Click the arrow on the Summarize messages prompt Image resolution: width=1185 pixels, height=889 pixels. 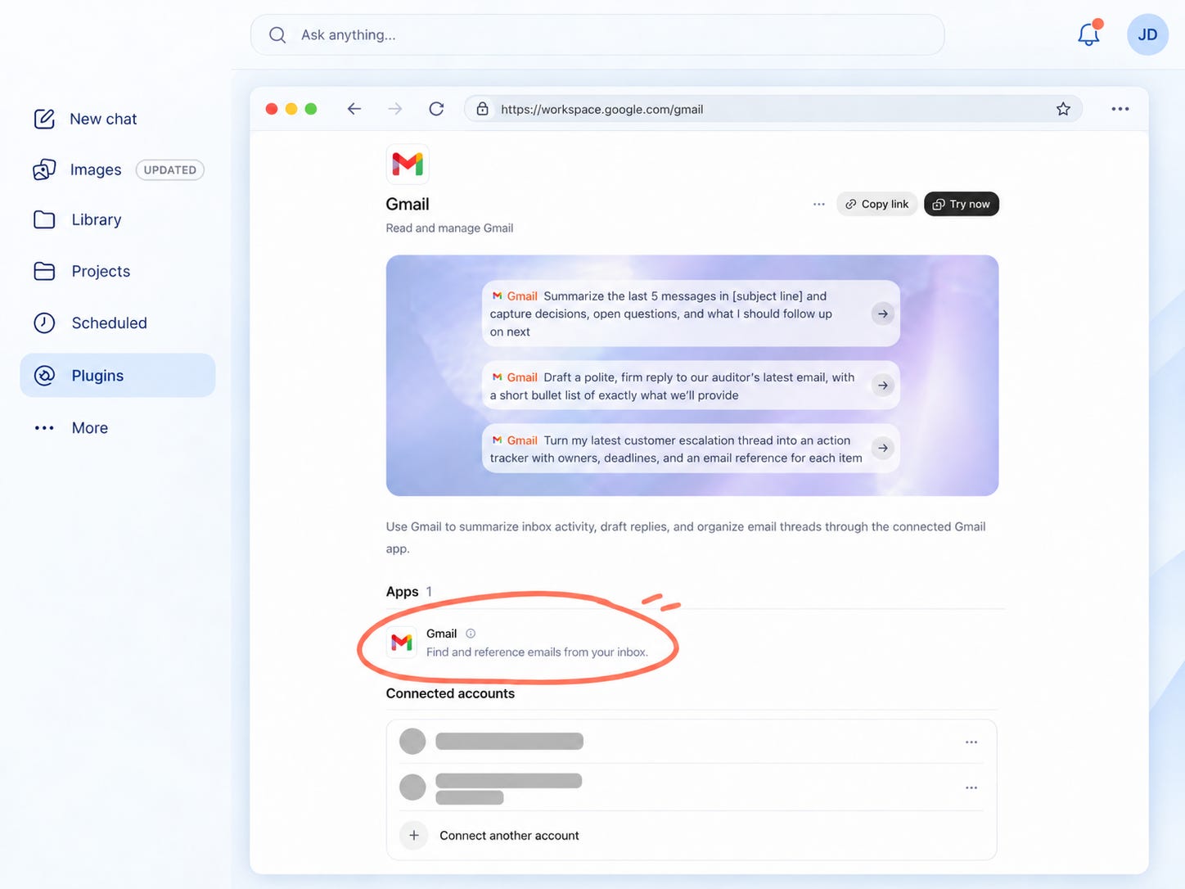pos(882,314)
